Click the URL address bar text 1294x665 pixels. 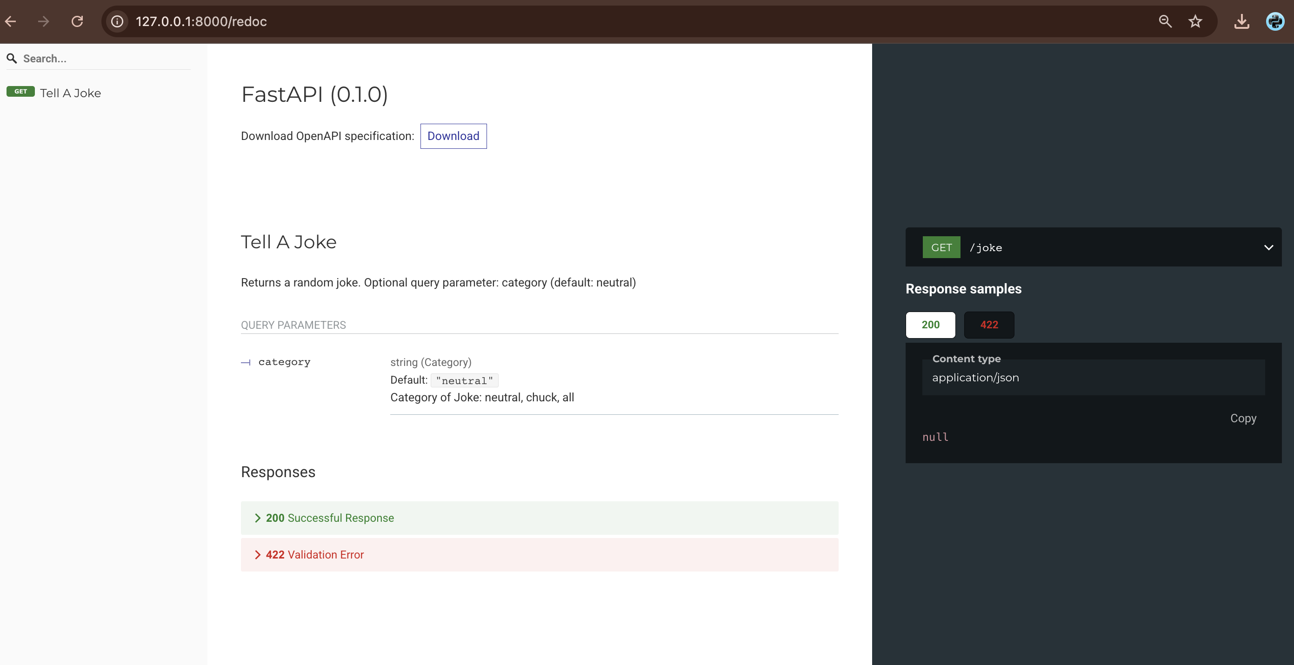click(201, 21)
